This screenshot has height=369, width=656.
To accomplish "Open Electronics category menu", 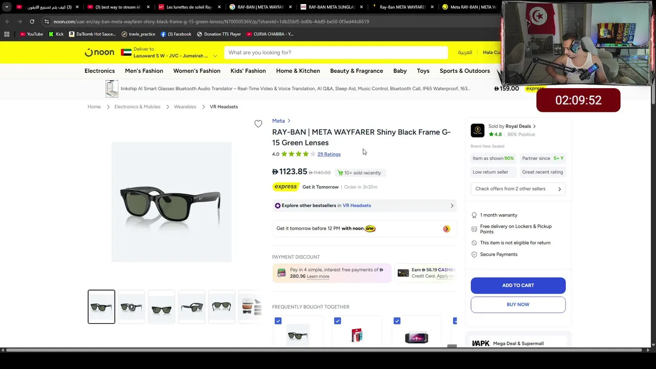I will 99,71.
